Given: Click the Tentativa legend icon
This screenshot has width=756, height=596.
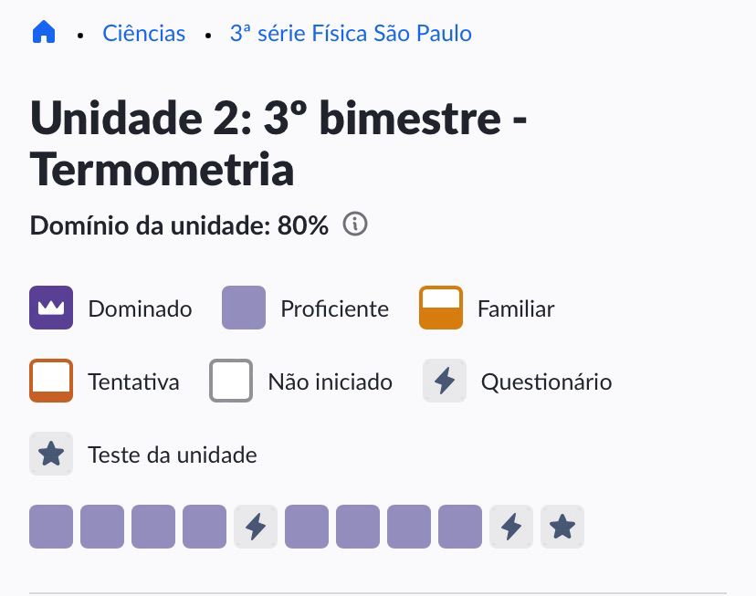Looking at the screenshot, I should click(x=51, y=381).
